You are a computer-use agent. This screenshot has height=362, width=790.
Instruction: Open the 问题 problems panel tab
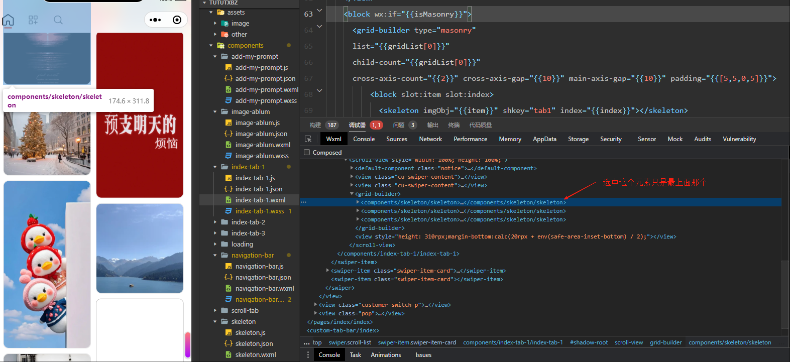[x=399, y=125]
